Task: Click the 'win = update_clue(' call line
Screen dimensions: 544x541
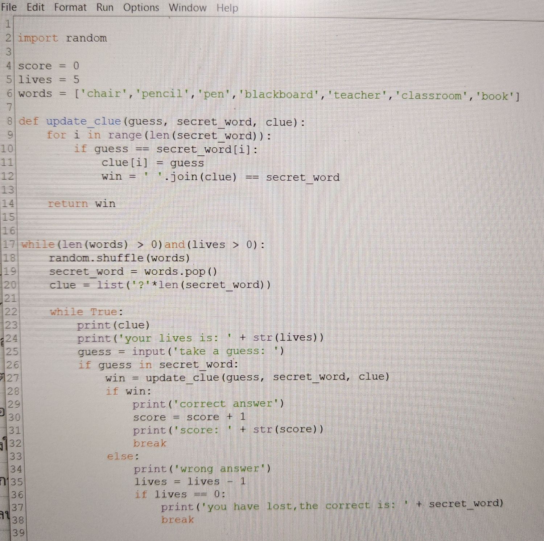Action: coord(247,377)
